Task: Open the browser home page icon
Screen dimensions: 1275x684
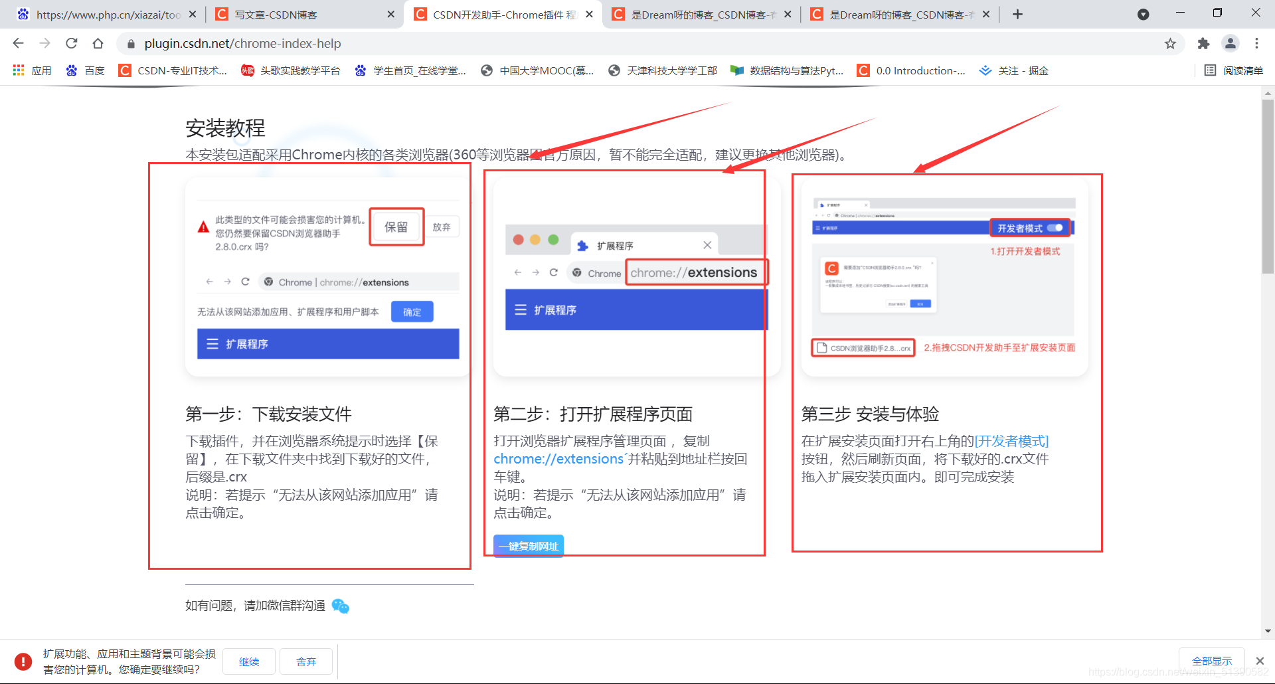Action: (x=98, y=43)
